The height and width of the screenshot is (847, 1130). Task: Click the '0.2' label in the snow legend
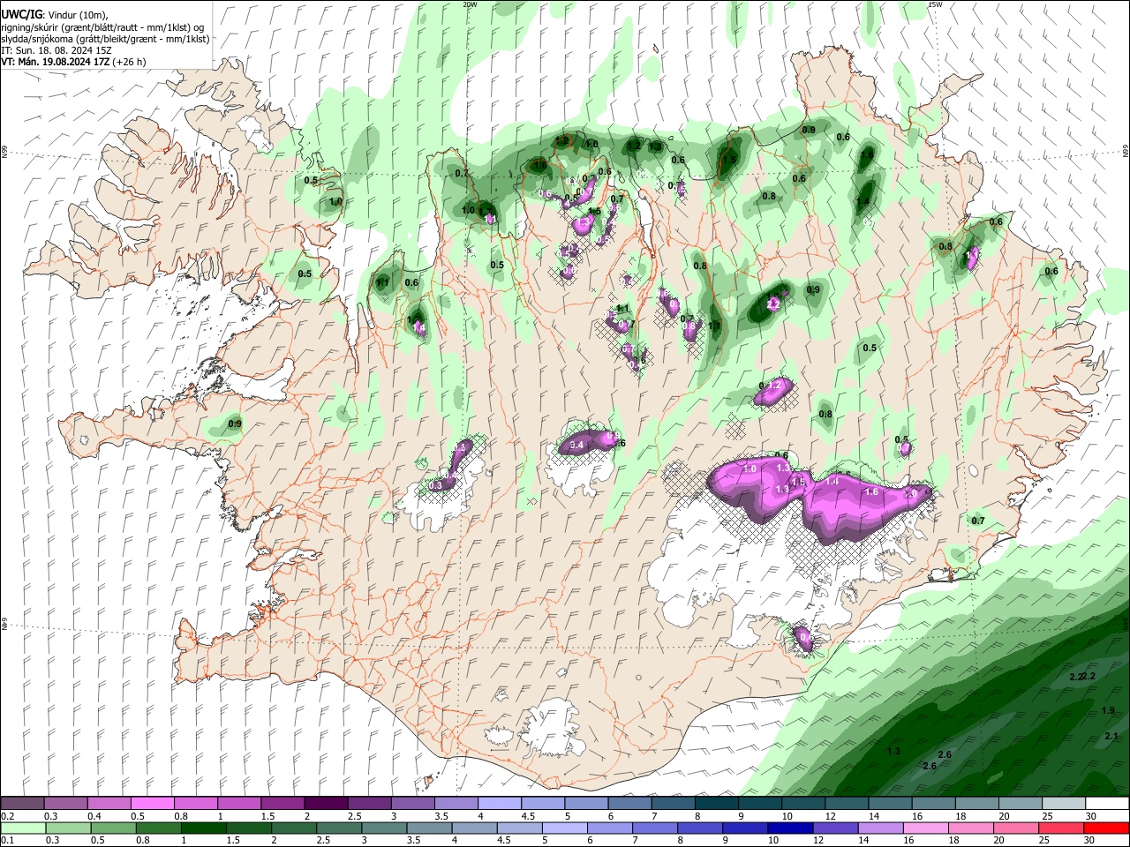pyautogui.click(x=7, y=816)
